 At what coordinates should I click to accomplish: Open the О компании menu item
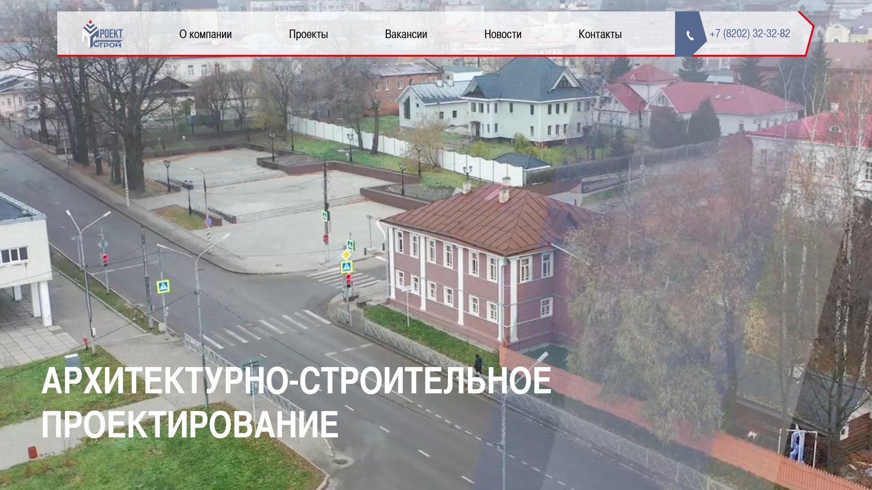click(205, 34)
